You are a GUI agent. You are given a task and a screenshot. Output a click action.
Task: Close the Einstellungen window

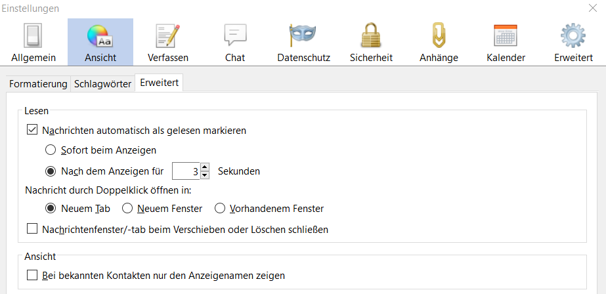(593, 9)
